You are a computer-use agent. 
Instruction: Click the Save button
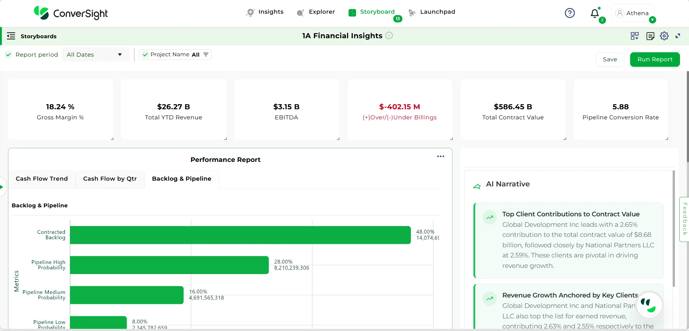(610, 59)
